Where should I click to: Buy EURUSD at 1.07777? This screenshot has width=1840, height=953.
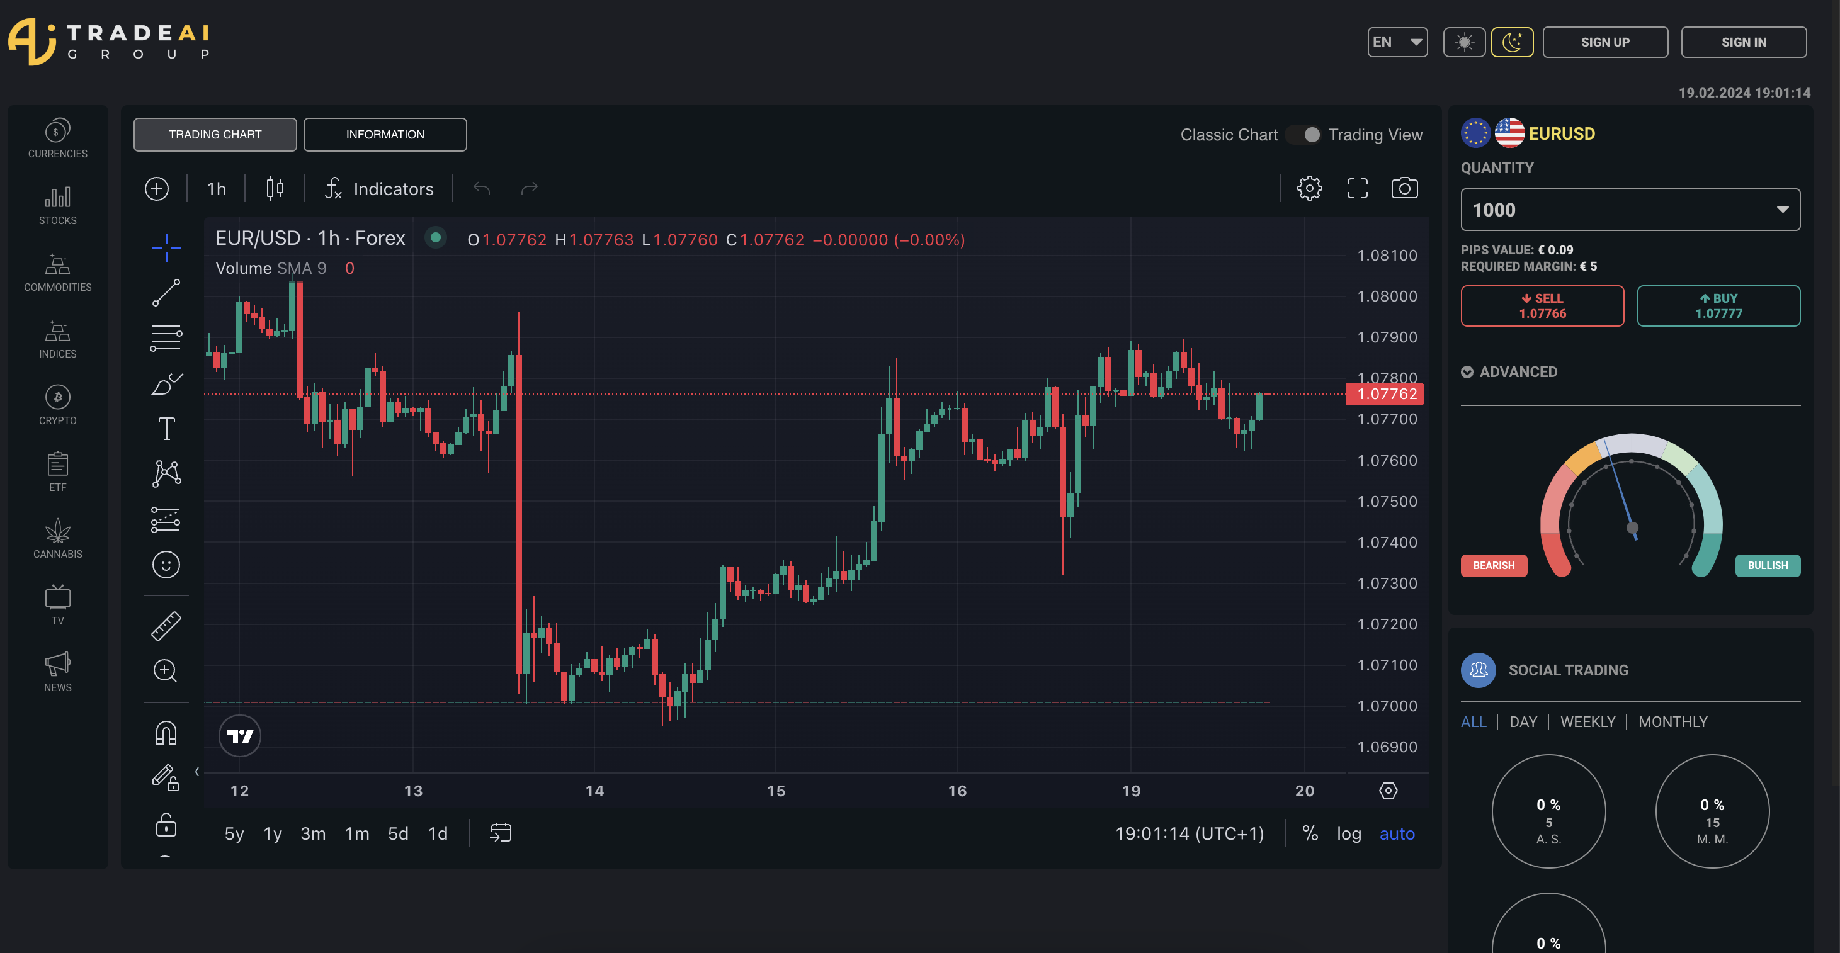(x=1718, y=305)
